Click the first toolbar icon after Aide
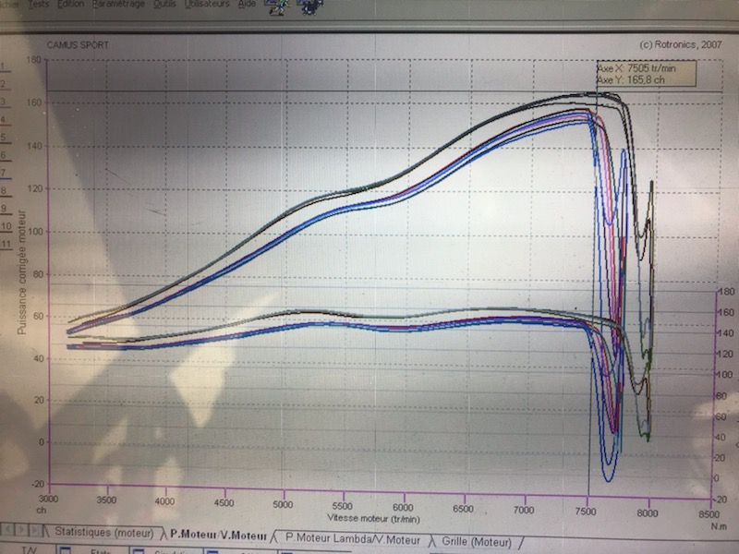 (x=277, y=8)
